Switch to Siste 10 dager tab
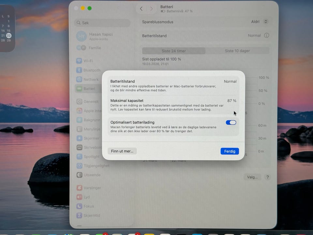Image resolution: width=313 pixels, height=235 pixels. coord(237,51)
